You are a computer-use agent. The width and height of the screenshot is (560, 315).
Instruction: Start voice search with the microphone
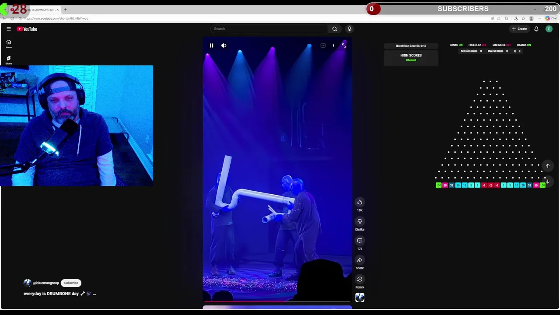[349, 29]
